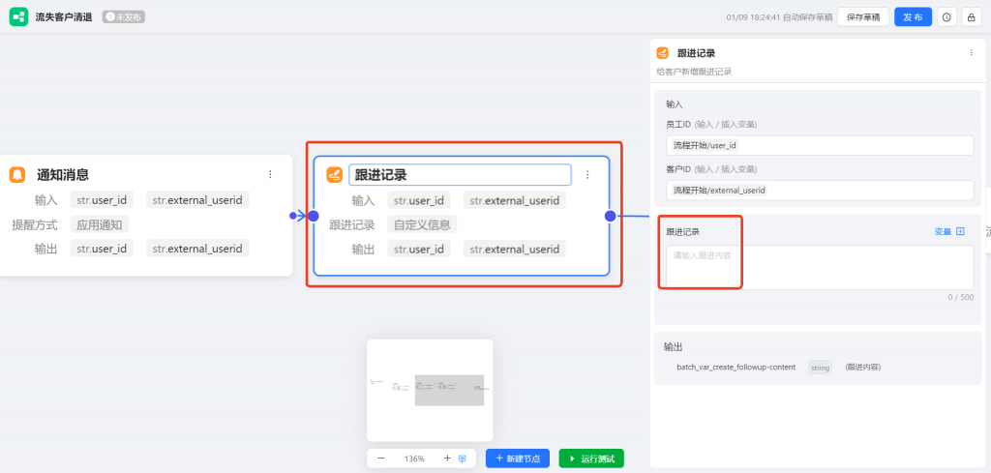Click the auto-save timestamp text

(x=779, y=17)
